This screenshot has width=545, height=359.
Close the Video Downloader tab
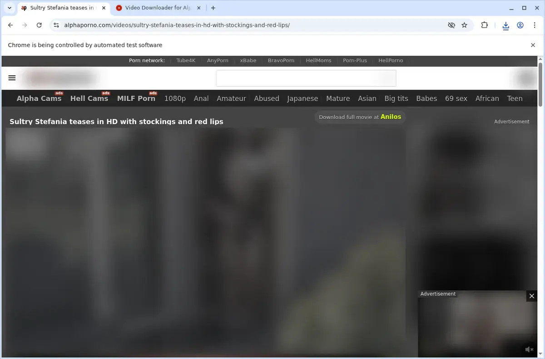[x=199, y=8]
